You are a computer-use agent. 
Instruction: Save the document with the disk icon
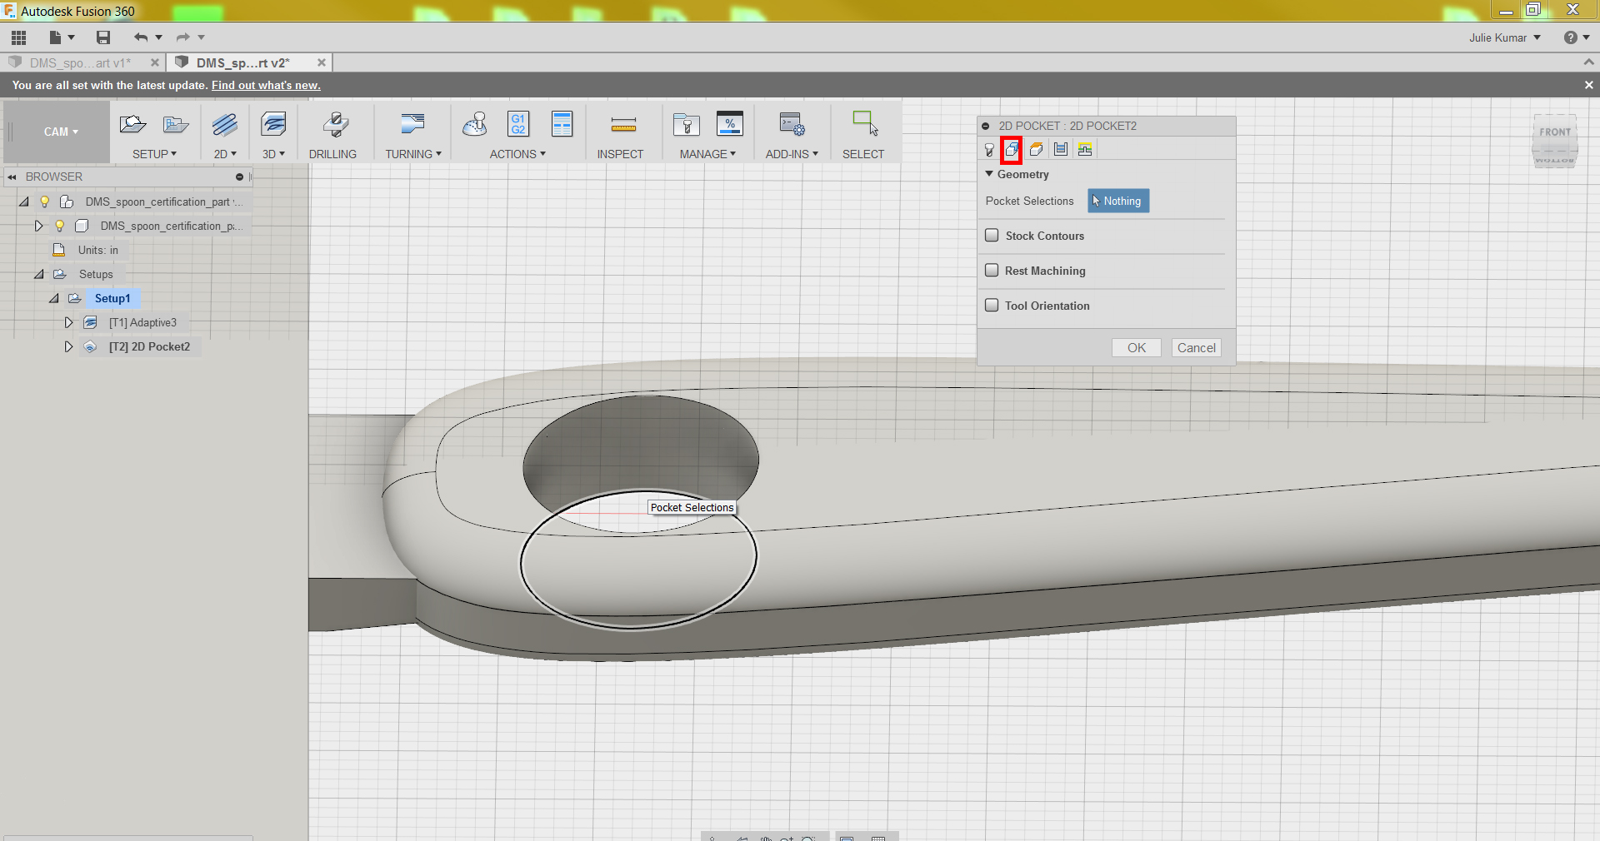point(103,37)
